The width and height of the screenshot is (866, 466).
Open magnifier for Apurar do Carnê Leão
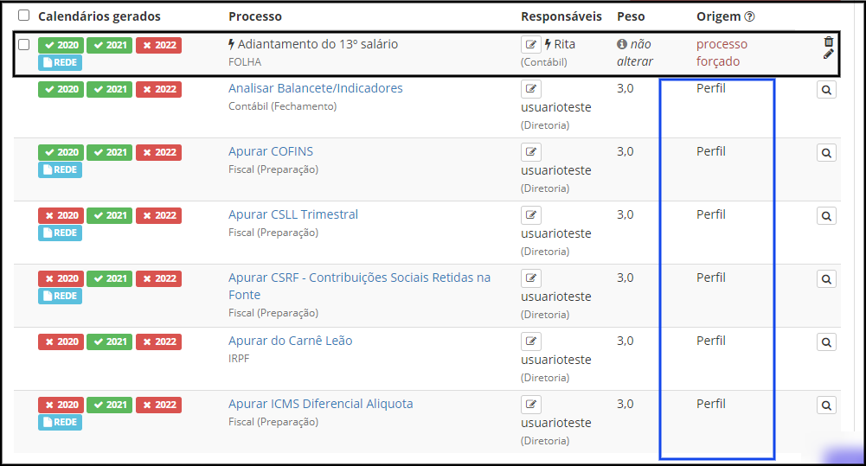click(x=826, y=342)
